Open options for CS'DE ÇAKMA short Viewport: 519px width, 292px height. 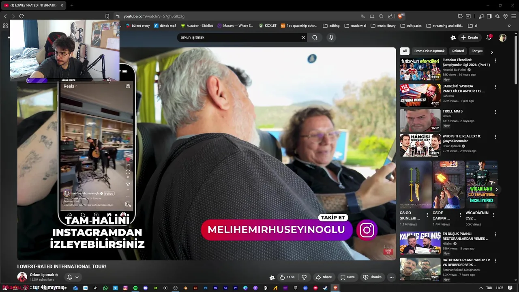coord(460,215)
